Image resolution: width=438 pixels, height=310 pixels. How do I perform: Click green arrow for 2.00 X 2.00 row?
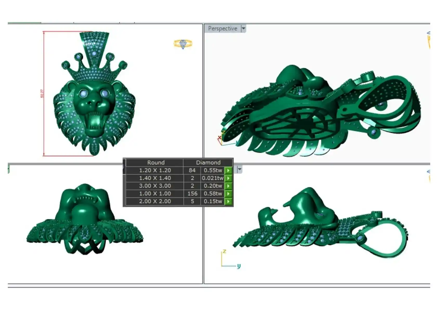click(x=228, y=201)
